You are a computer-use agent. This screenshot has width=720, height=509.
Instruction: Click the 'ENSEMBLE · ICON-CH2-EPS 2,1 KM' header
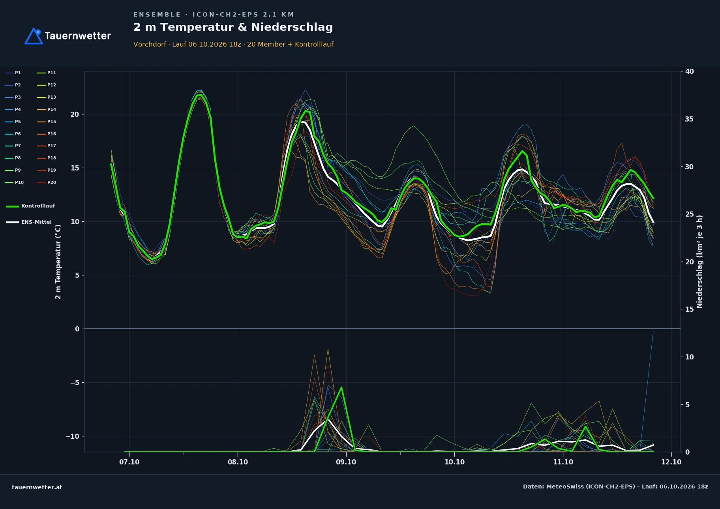coord(214,15)
